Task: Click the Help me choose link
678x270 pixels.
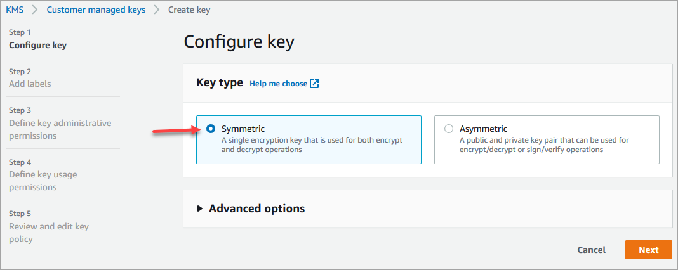Action: coord(278,84)
